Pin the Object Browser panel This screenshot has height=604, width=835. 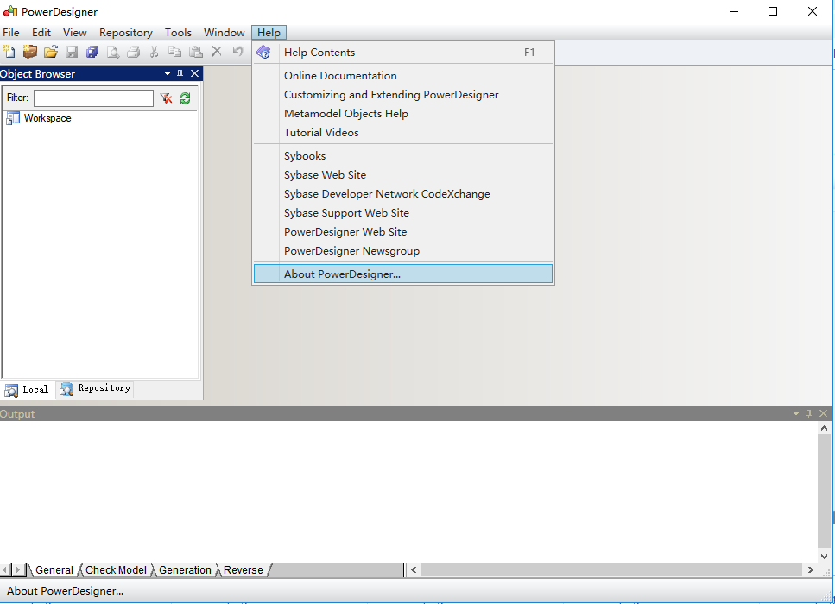pos(180,73)
